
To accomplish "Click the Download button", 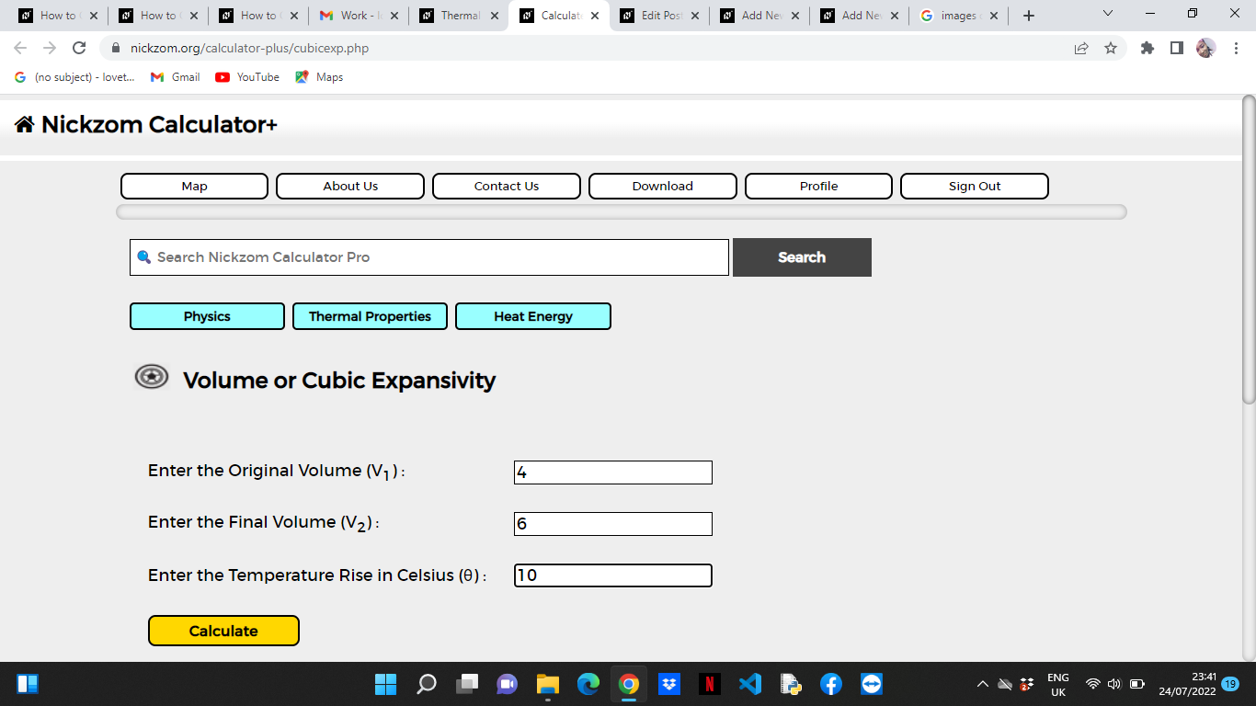I will click(663, 186).
